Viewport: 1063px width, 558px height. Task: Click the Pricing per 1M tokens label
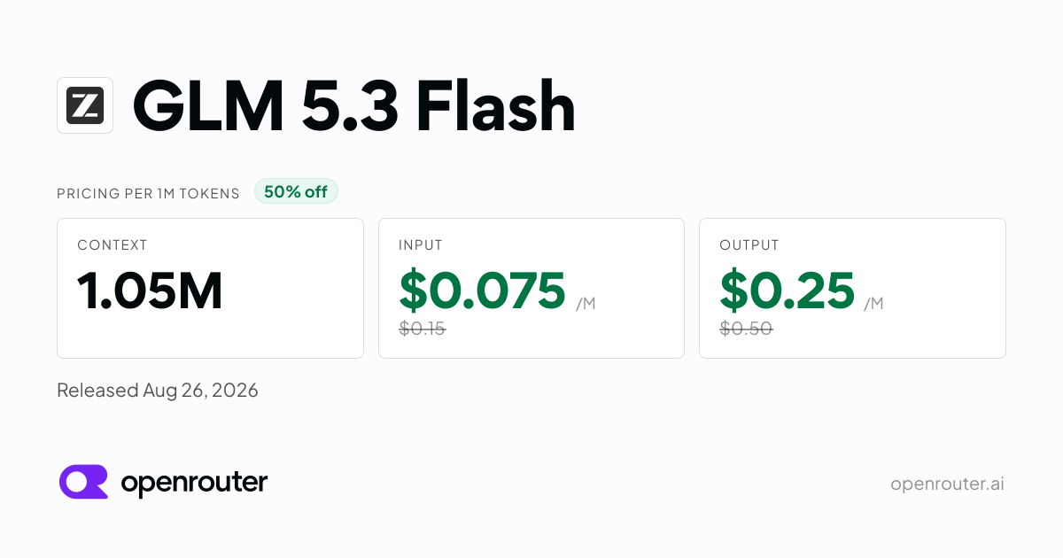pos(148,193)
